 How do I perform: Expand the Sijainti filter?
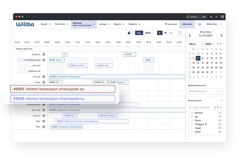click(x=192, y=120)
